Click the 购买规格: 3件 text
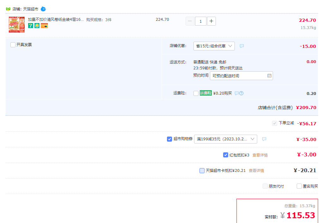Image resolution: width=321 pixels, height=223 pixels. pos(99,20)
